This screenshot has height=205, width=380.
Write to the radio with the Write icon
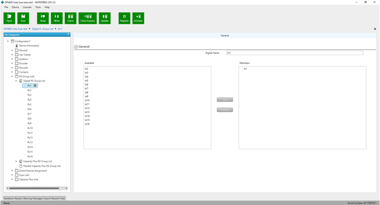coord(56,18)
